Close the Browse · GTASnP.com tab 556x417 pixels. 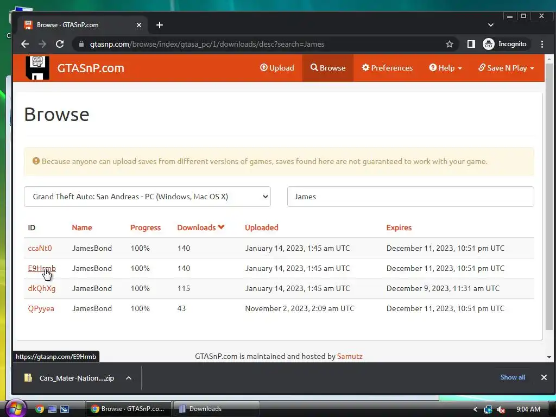(139, 25)
